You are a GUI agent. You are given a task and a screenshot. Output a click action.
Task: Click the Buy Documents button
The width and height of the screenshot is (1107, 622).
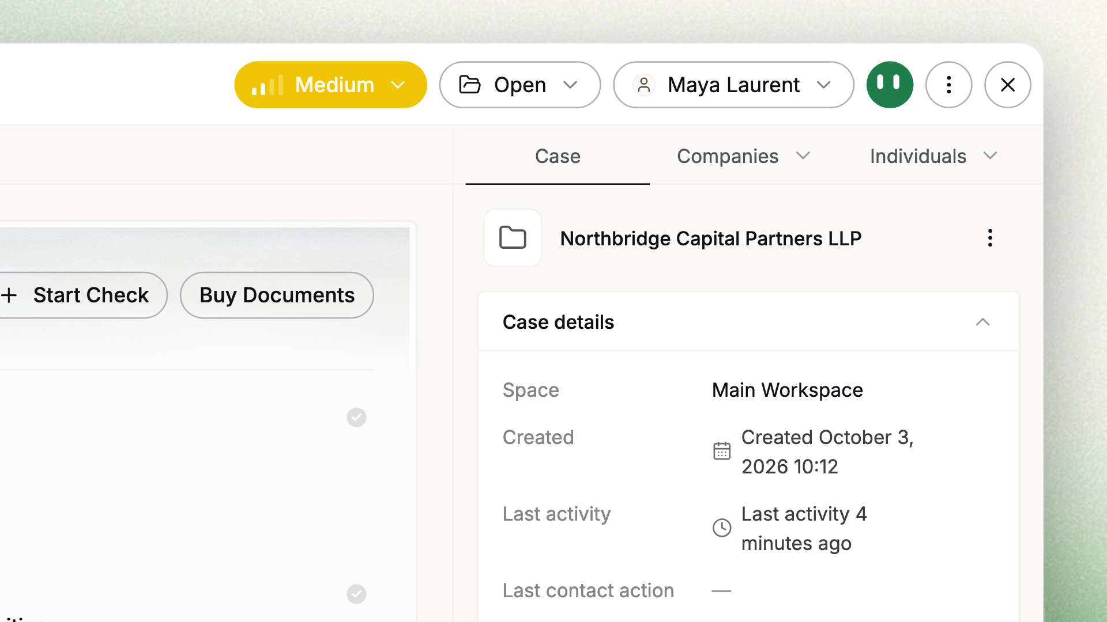(x=277, y=295)
